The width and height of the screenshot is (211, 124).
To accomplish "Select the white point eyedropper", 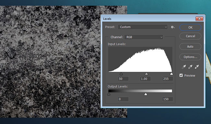I will 197,67.
